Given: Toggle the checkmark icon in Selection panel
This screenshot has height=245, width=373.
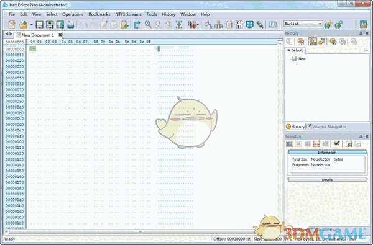Looking at the screenshot, I should point(337,143).
